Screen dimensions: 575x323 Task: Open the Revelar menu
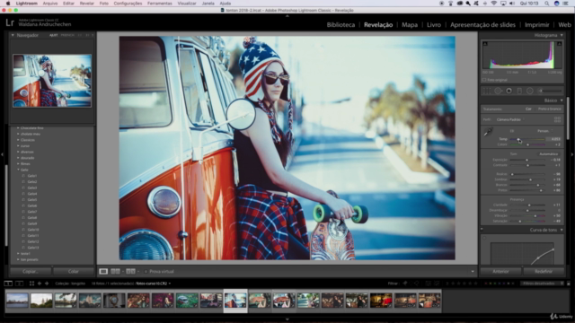(x=87, y=4)
